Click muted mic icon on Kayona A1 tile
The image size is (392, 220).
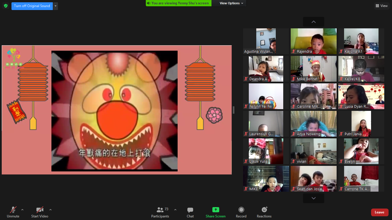pos(341,52)
